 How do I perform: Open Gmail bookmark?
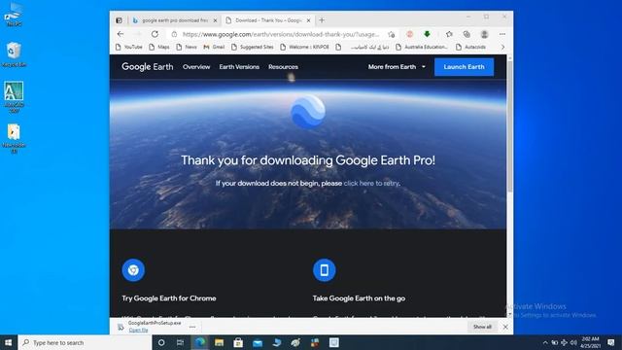pyautogui.click(x=214, y=47)
